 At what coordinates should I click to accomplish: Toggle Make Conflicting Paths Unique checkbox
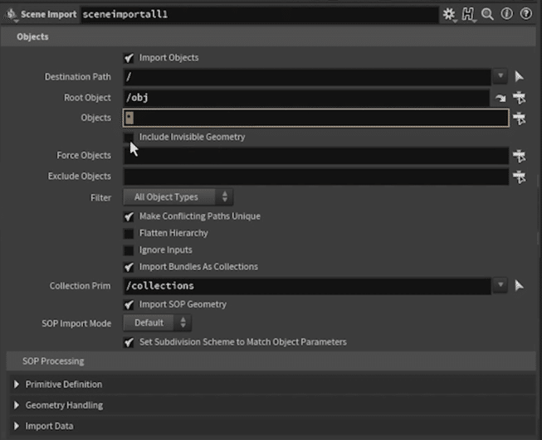click(x=129, y=217)
